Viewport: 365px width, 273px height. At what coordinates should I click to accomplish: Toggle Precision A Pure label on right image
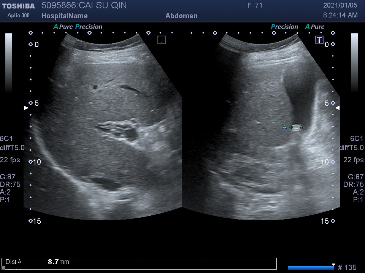[297, 27]
